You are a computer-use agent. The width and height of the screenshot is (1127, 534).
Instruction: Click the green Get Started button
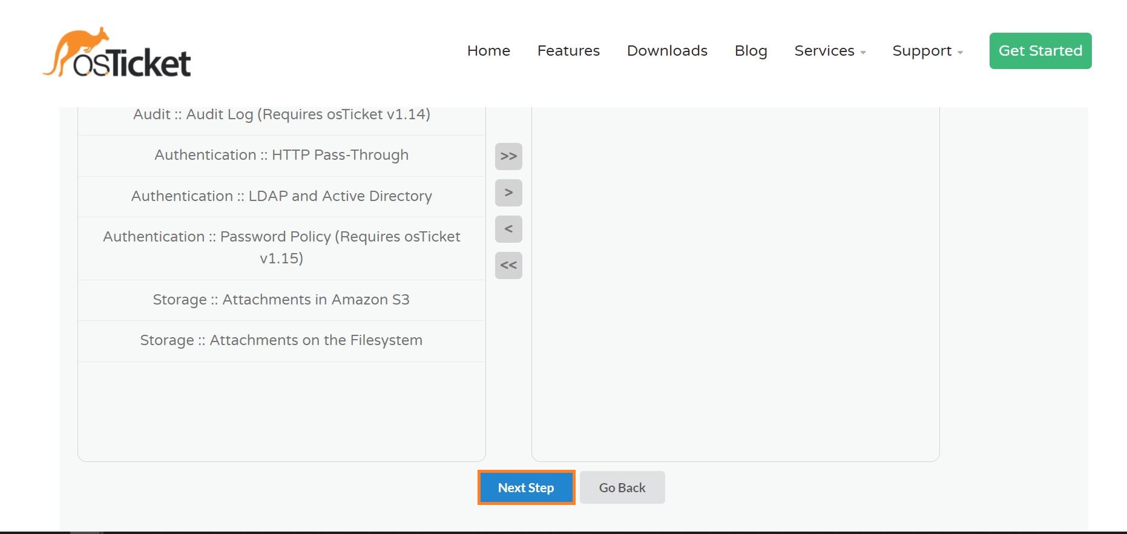(1040, 51)
